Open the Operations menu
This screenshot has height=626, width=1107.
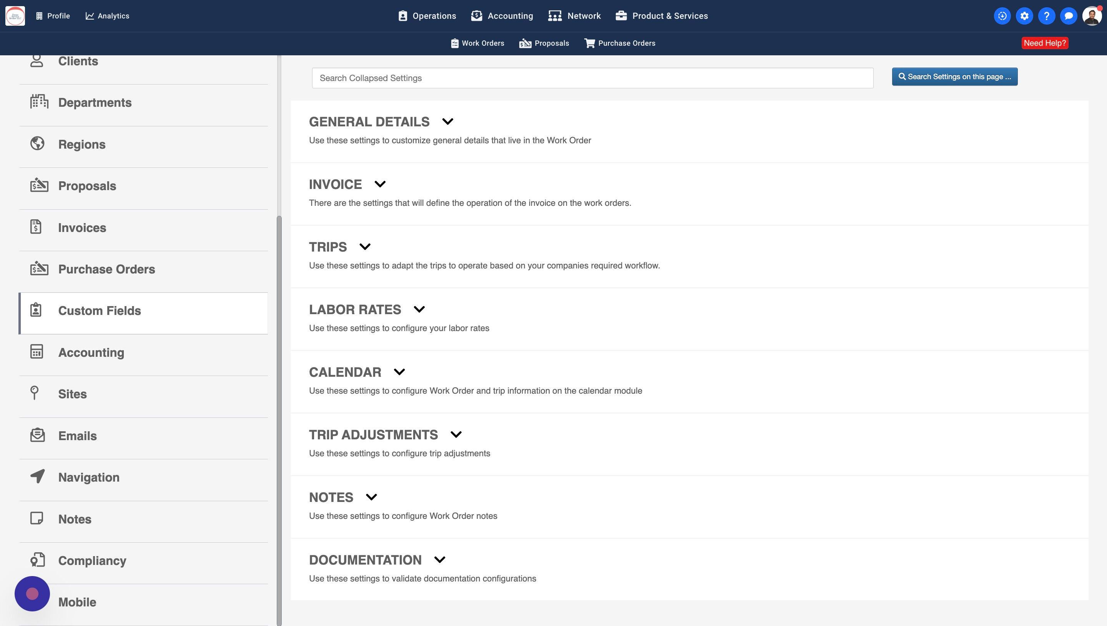pos(427,16)
